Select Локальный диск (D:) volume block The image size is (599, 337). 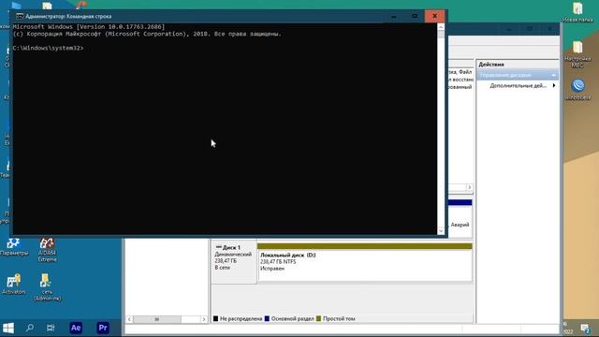[x=365, y=263]
